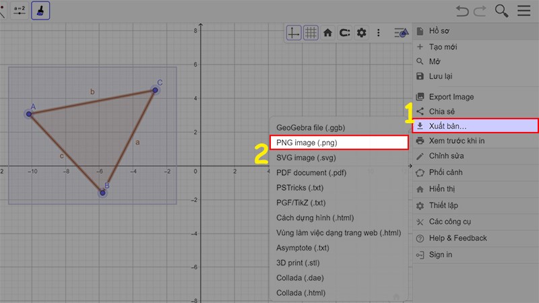Viewport: 539px width, 303px height.
Task: Choose SVG image (.svg) export
Action: click(339, 158)
